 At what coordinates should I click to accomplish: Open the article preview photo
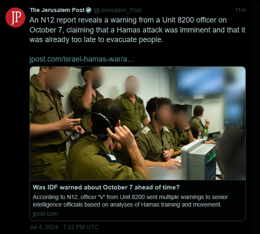137,123
